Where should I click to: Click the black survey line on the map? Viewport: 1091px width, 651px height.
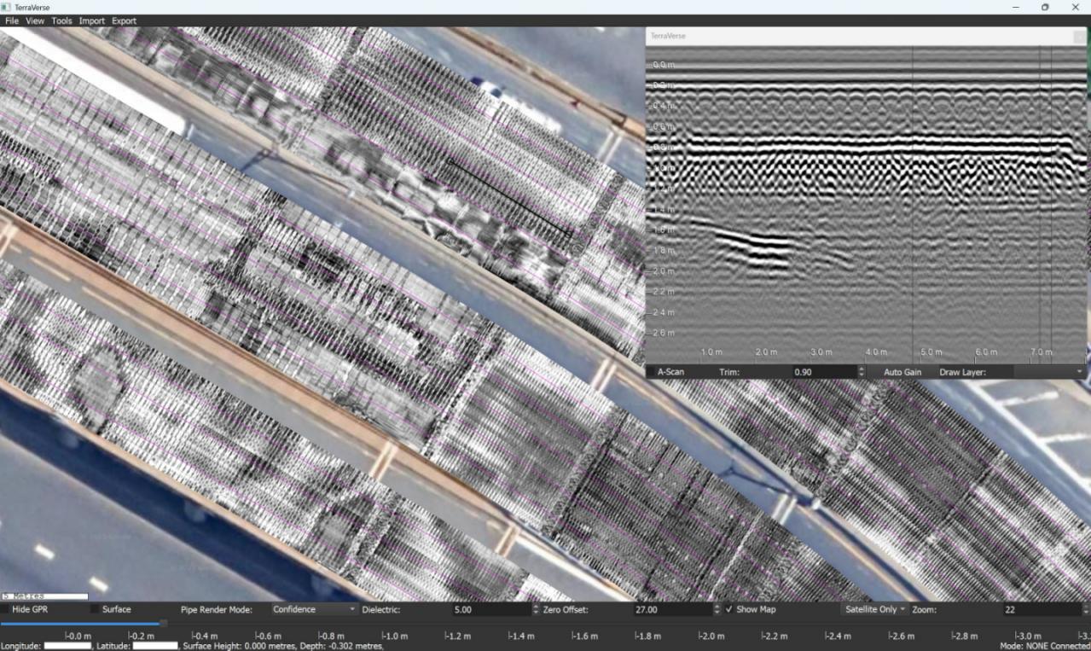pos(509,198)
